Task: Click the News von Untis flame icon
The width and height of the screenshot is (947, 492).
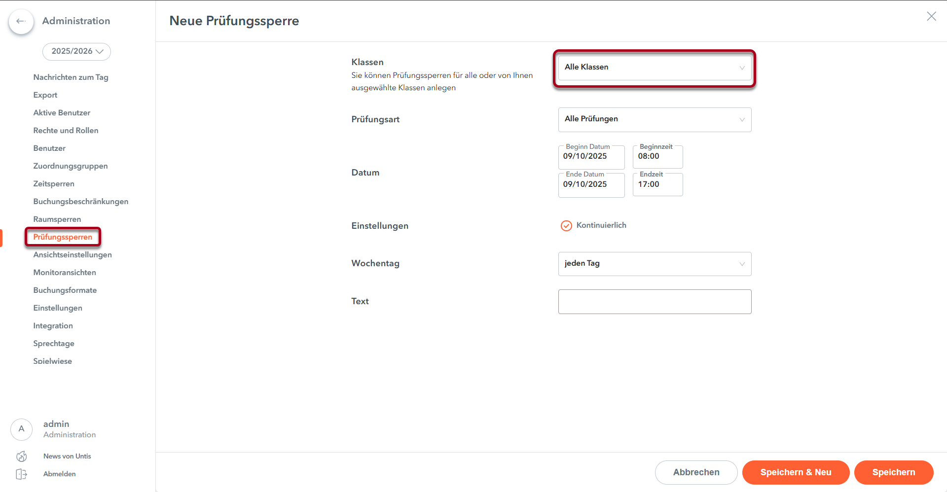Action: click(22, 456)
